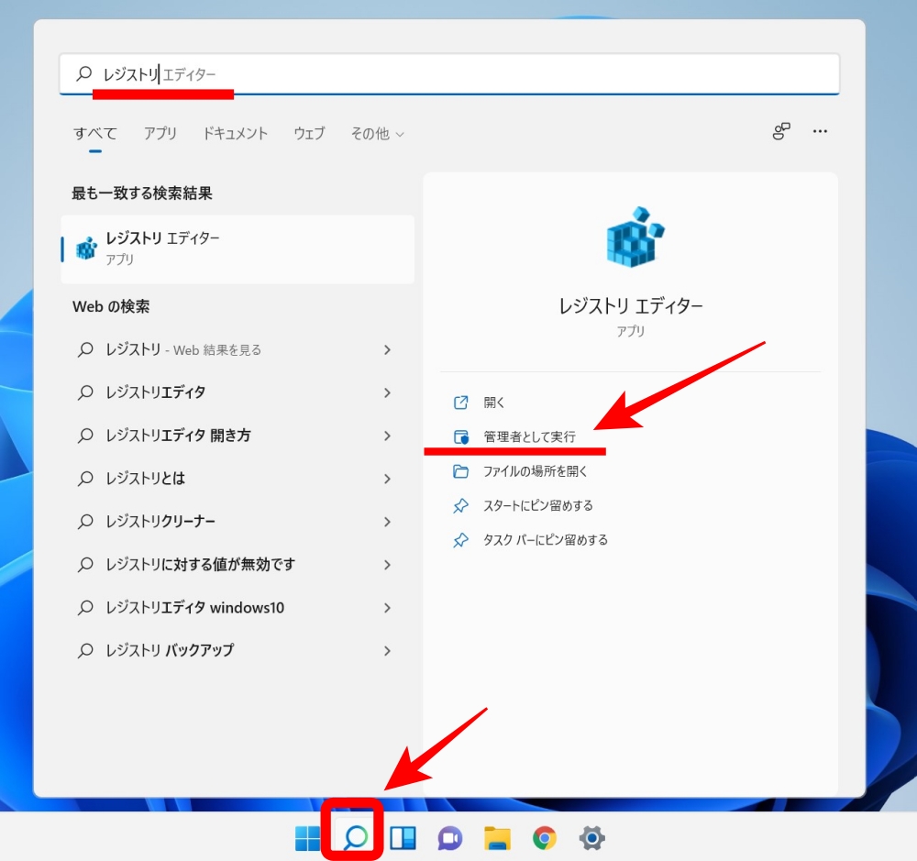Image resolution: width=917 pixels, height=861 pixels.
Task: Open the Teams Chat taskbar icon
Action: [449, 838]
